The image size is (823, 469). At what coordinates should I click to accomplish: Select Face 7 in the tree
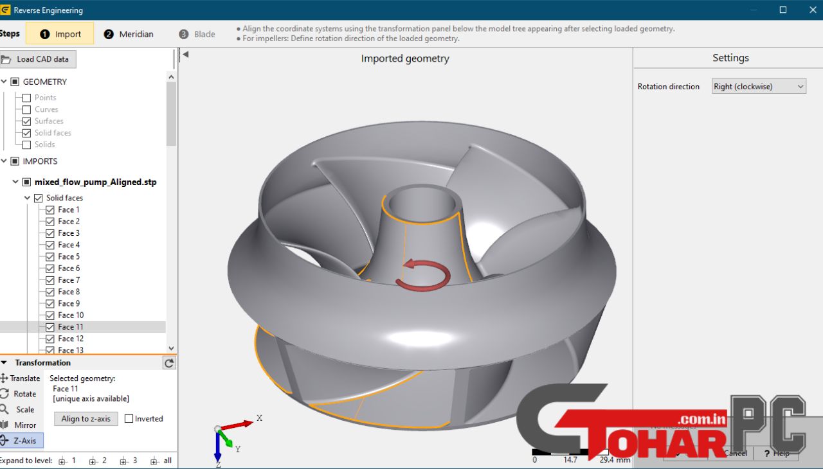(x=69, y=280)
